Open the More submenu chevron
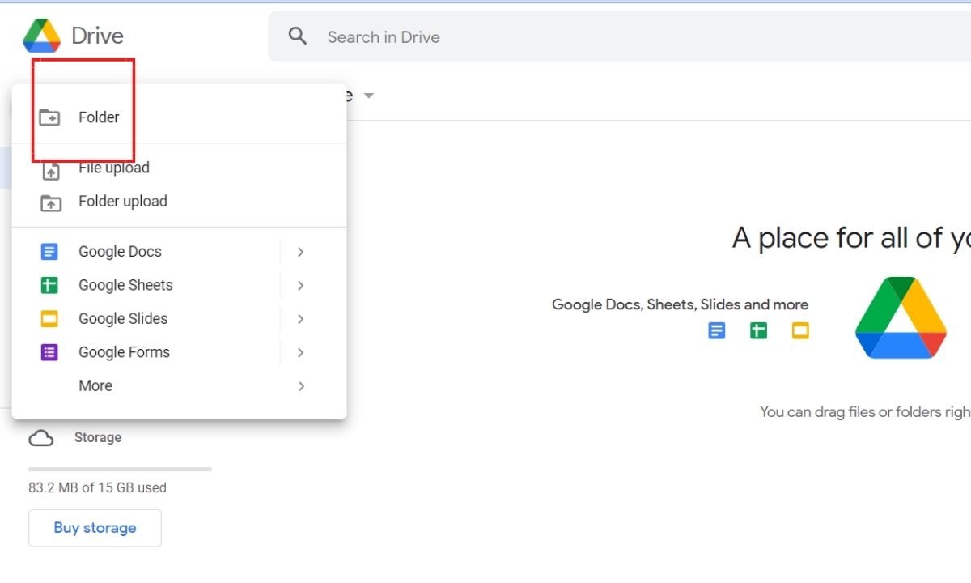The width and height of the screenshot is (971, 583). (300, 386)
